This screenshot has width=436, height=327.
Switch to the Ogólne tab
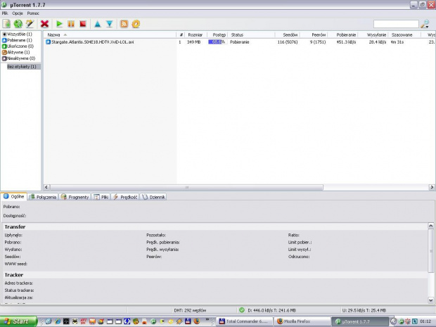pos(14,197)
